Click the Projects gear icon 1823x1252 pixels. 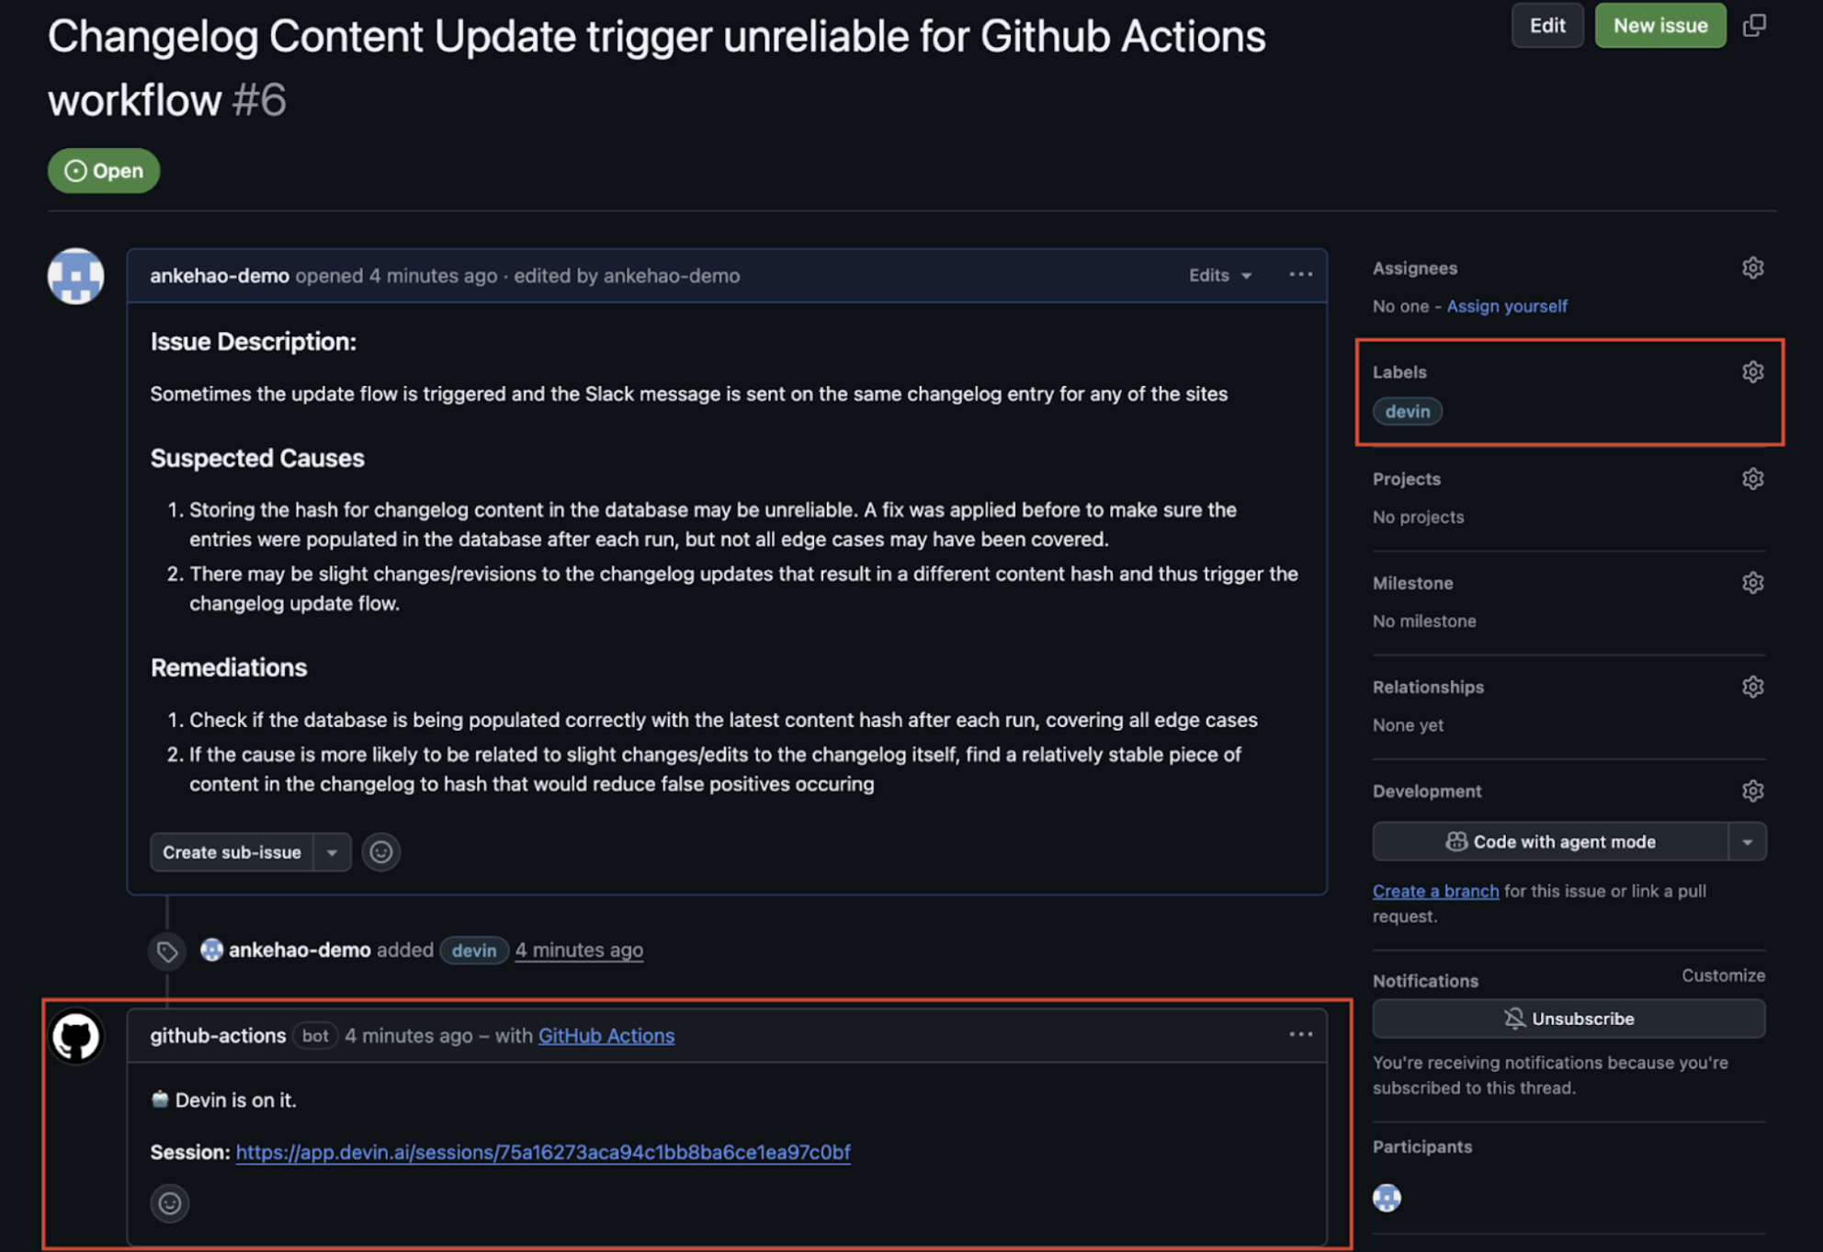pyautogui.click(x=1752, y=479)
